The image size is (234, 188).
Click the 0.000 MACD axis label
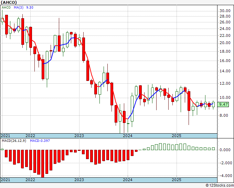point(225,150)
